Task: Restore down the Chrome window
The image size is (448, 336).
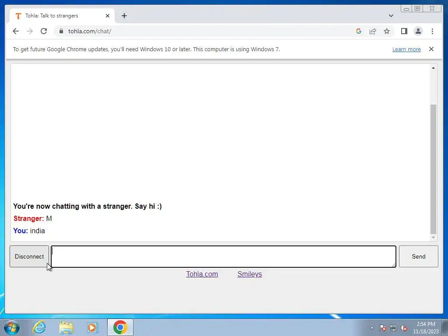Action: pyautogui.click(x=417, y=9)
